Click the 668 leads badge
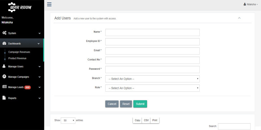The width and height of the screenshot is (261, 130). click(27, 87)
